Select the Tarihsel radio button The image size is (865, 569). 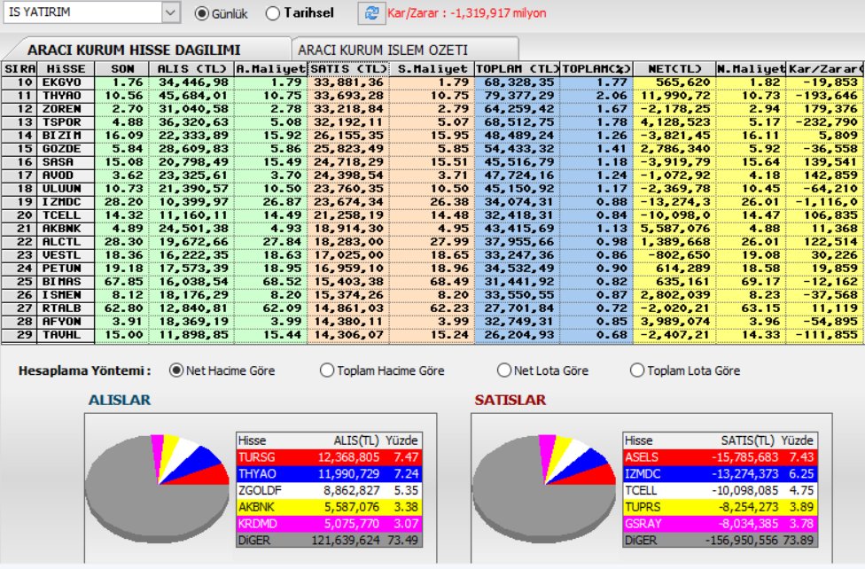(272, 13)
